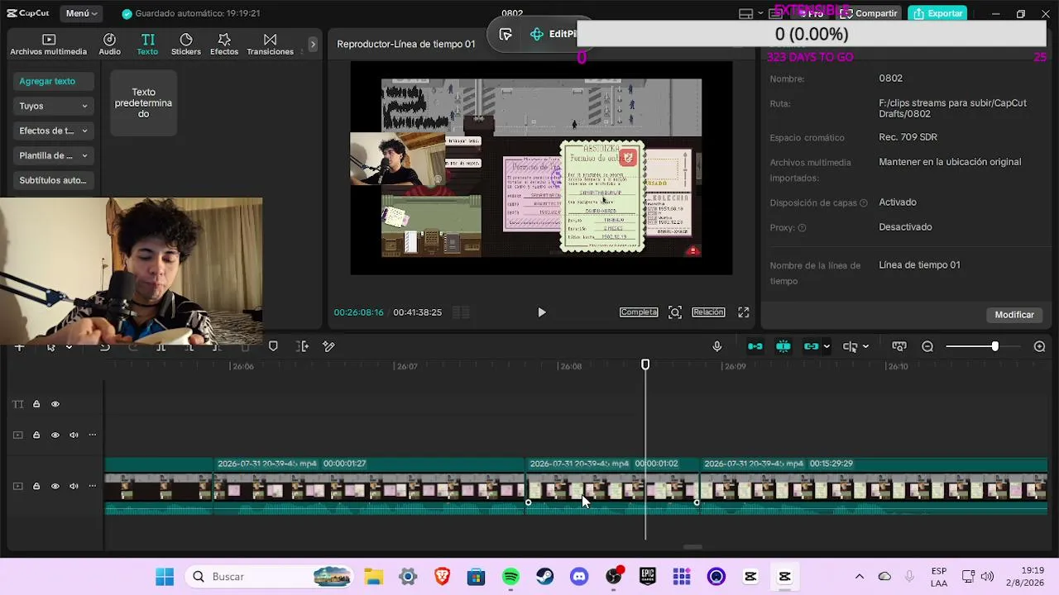Open the Archivos multimedia tab
This screenshot has height=595, width=1059.
click(x=48, y=45)
